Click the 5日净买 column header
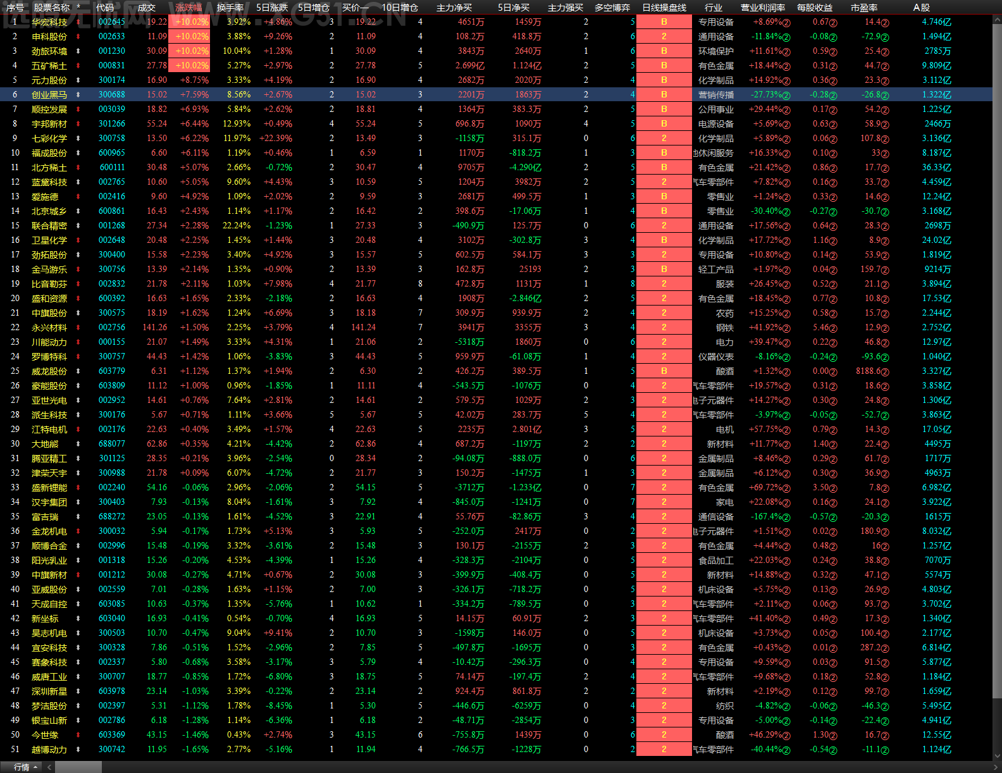The image size is (1002, 773). point(514,8)
